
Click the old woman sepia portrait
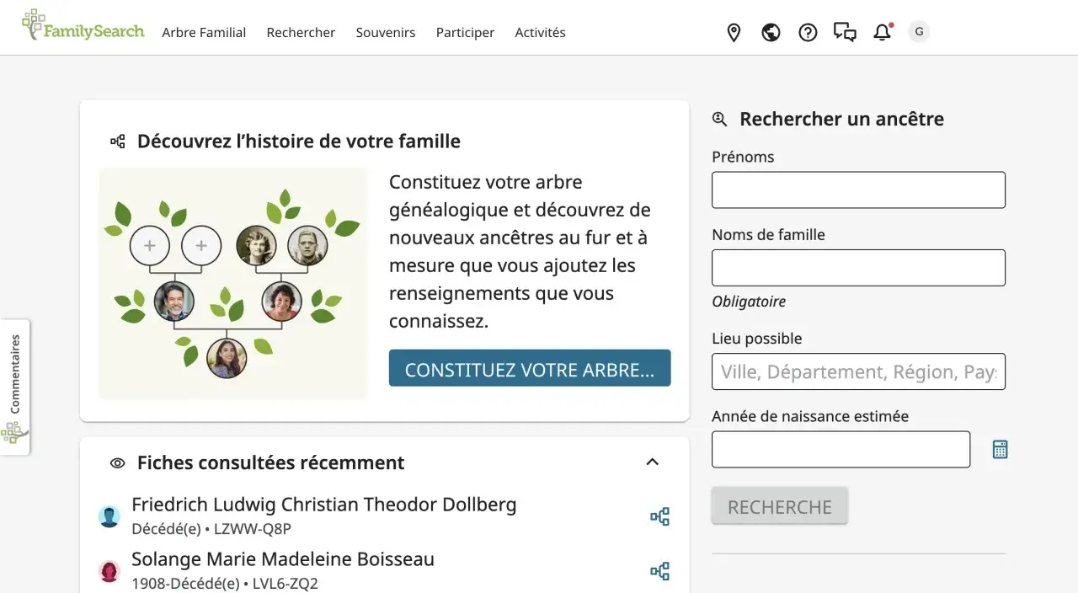[x=256, y=246]
